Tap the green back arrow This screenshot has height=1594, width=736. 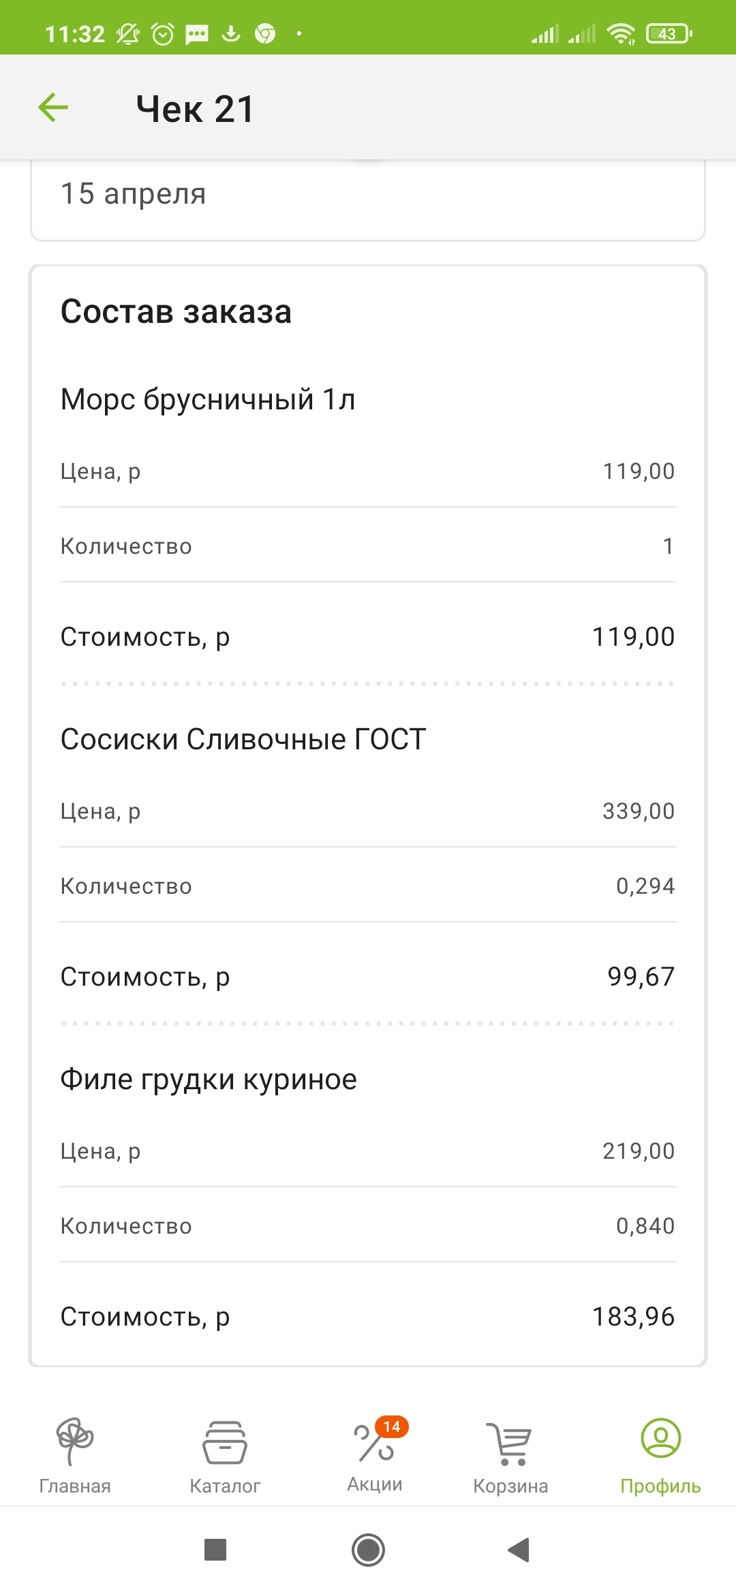tap(53, 108)
